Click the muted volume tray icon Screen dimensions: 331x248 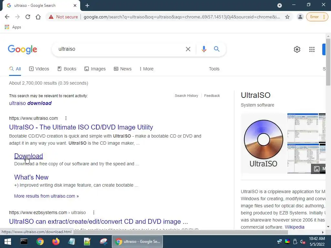303,242
